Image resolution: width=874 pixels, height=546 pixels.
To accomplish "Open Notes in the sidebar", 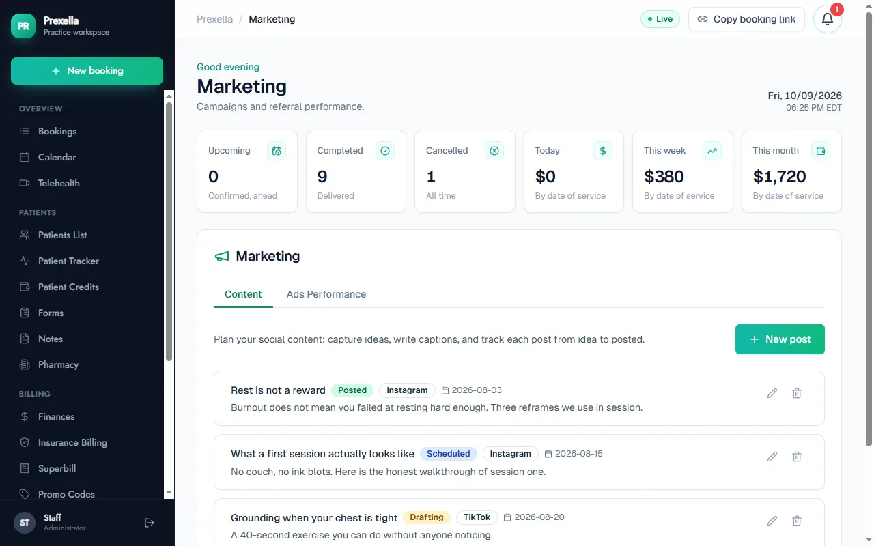I will tap(87, 339).
